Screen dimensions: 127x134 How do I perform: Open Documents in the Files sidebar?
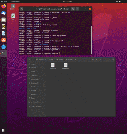[36, 79]
